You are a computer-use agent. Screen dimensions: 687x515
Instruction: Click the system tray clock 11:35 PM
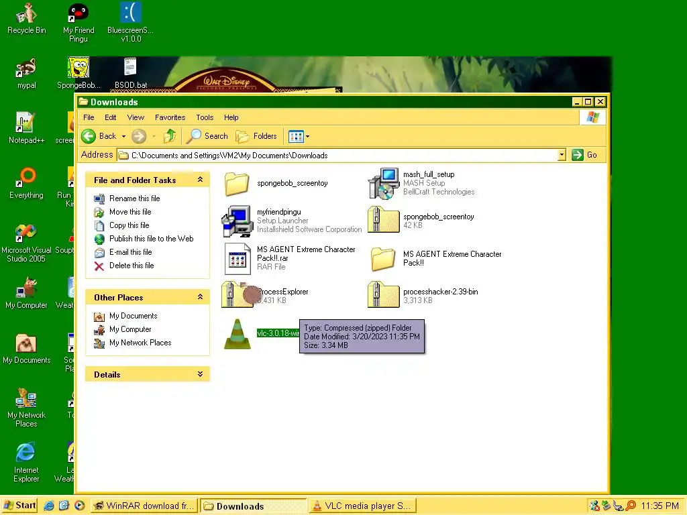659,506
